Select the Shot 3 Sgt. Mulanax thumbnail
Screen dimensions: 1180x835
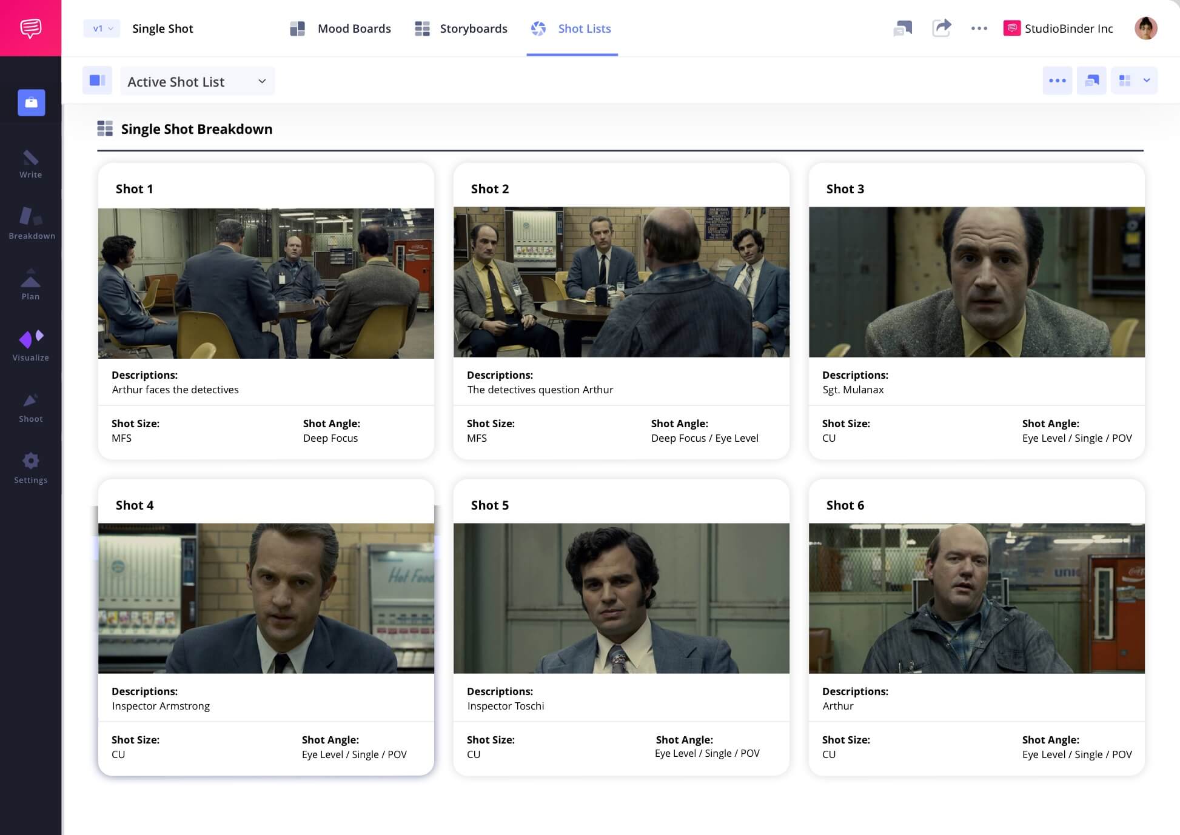(976, 282)
